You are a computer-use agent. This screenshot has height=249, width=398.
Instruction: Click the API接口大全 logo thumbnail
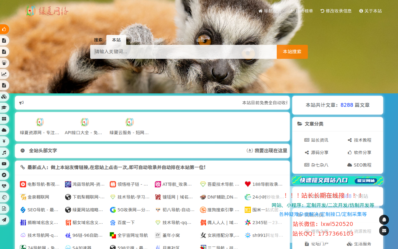pyautogui.click(x=85, y=122)
